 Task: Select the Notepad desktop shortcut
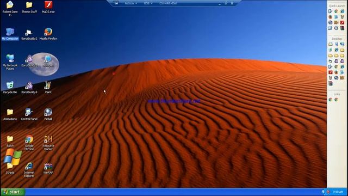coord(48,61)
